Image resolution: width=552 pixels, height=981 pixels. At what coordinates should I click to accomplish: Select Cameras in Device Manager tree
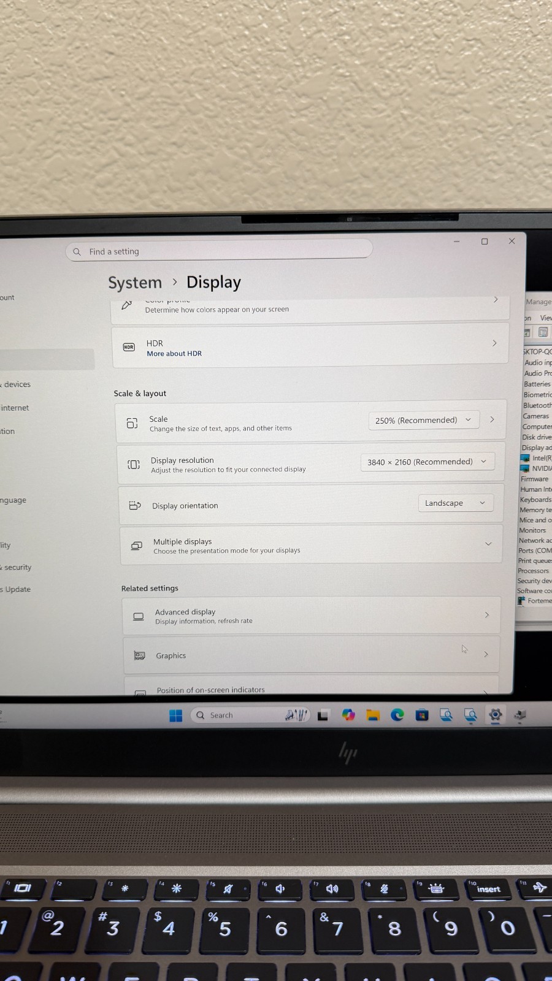[x=536, y=416]
